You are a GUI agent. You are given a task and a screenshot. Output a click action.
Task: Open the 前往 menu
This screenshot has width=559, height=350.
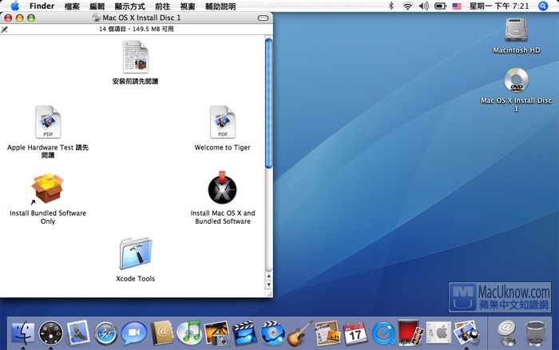(x=163, y=6)
